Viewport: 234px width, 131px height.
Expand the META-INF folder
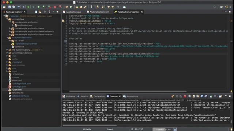coord(10,40)
